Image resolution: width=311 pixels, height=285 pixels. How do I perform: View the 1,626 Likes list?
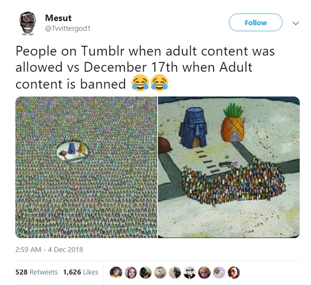pos(81,272)
